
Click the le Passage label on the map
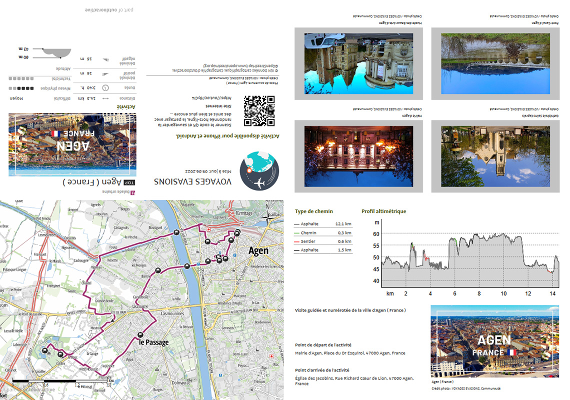click(x=154, y=342)
